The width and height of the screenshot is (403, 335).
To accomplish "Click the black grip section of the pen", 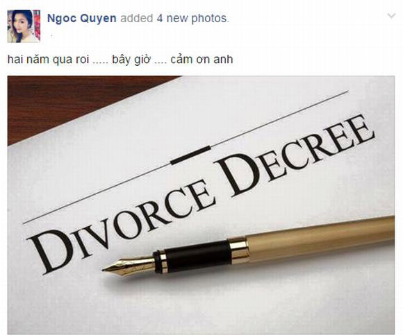I will click(x=197, y=257).
